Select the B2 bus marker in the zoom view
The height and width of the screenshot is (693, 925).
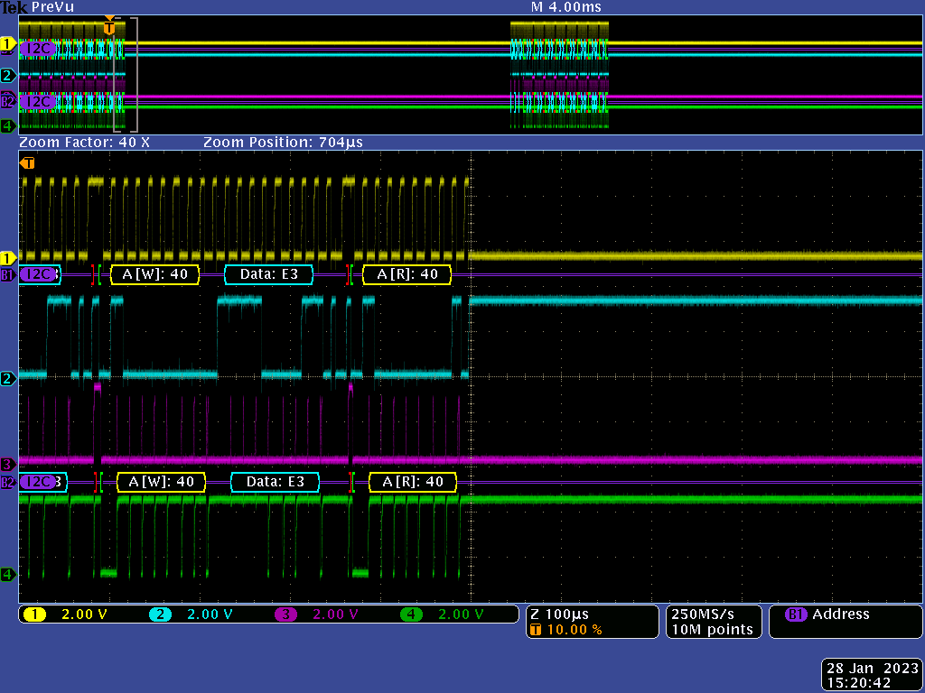click(x=7, y=483)
